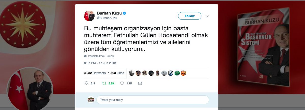Open the large profile photo at bottom left
305x110 pixels.
tap(30, 90)
